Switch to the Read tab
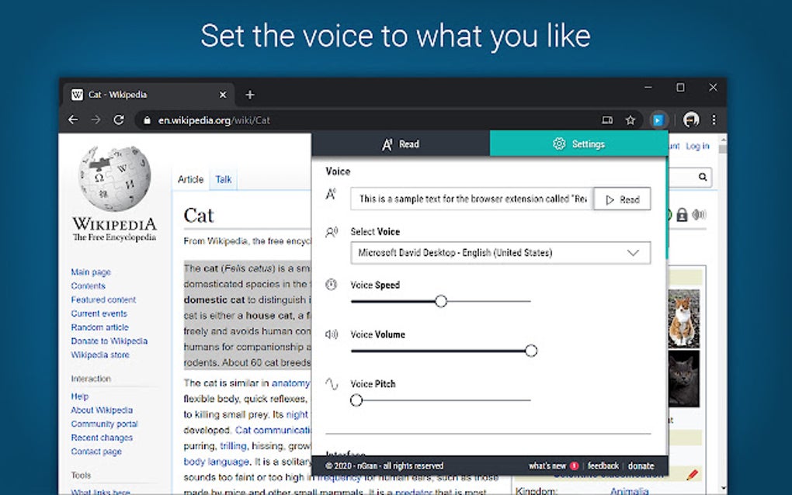 click(x=401, y=144)
